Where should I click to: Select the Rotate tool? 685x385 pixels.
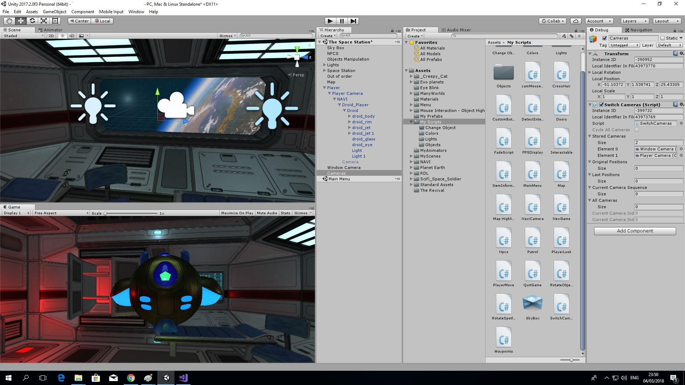32,21
